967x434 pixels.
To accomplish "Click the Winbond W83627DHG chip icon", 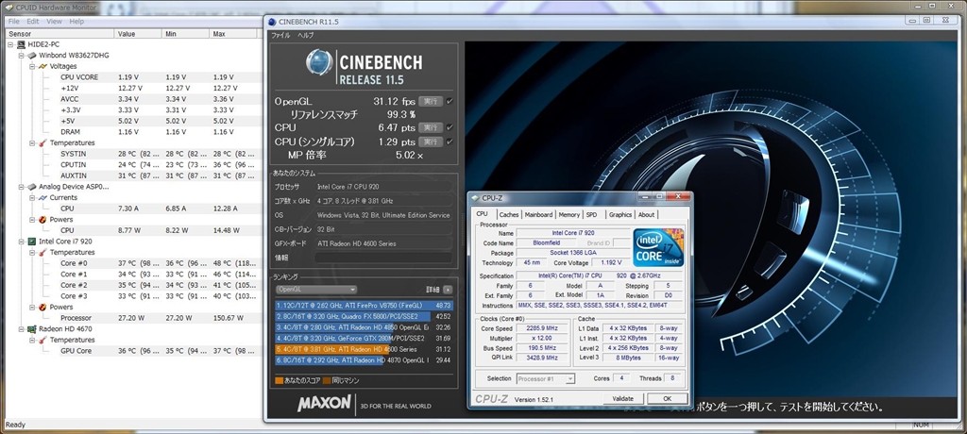I will click(31, 56).
